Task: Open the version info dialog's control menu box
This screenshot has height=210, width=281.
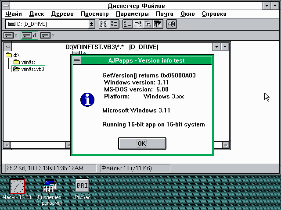Action: [77, 60]
